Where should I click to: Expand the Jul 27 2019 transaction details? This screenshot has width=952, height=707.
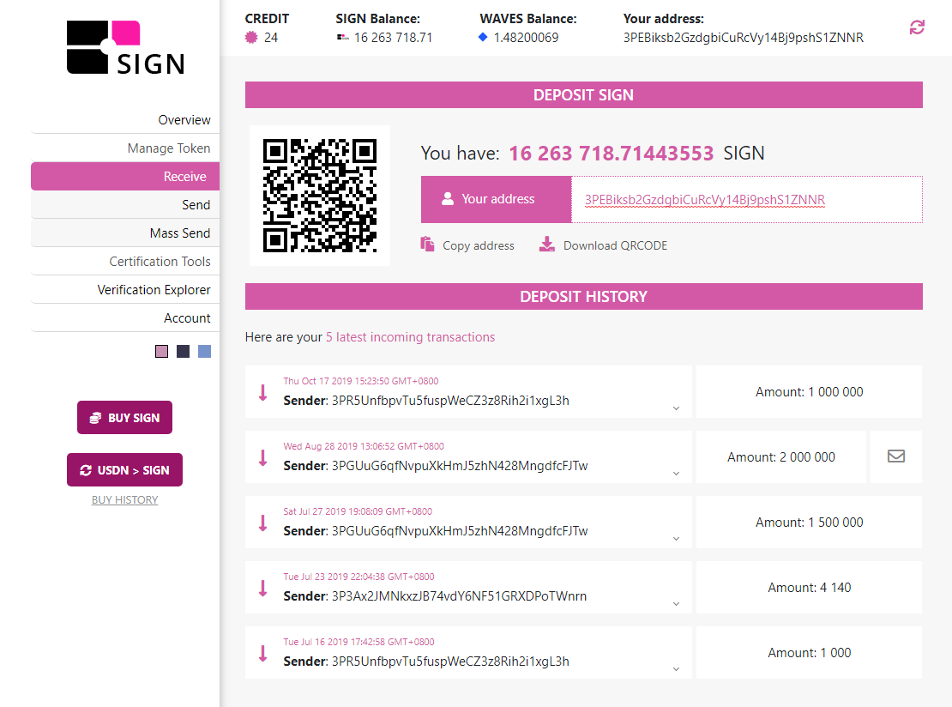pyautogui.click(x=676, y=539)
